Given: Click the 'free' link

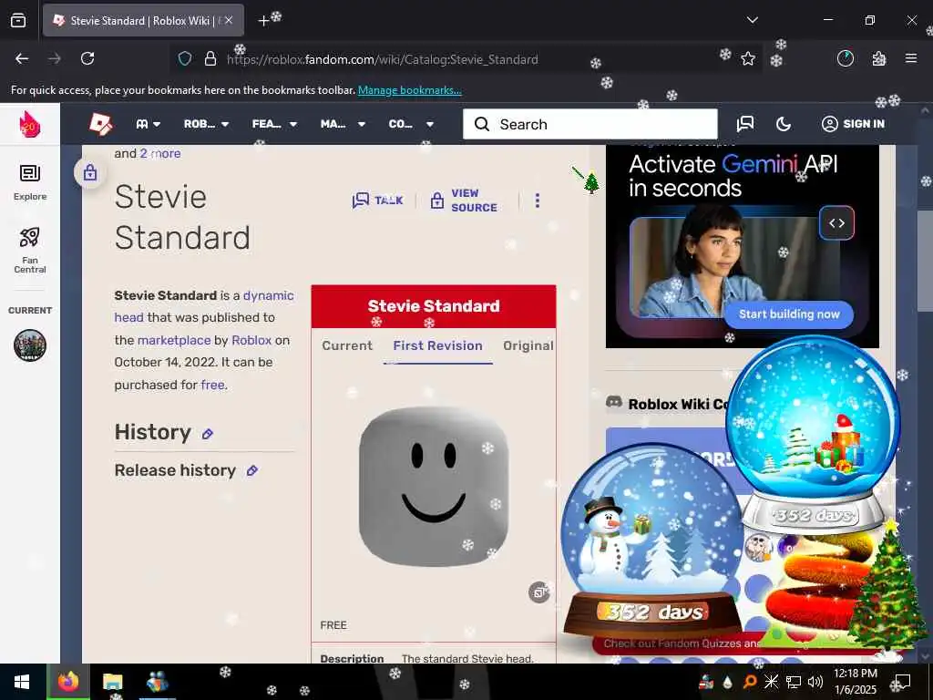Looking at the screenshot, I should pos(212,385).
